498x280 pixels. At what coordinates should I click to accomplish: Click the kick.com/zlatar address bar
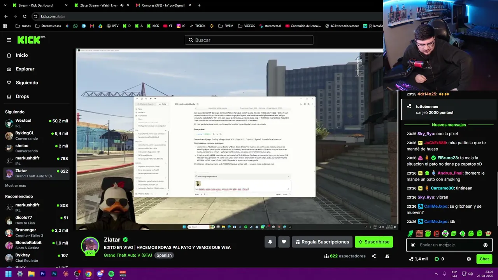[x=206, y=16]
